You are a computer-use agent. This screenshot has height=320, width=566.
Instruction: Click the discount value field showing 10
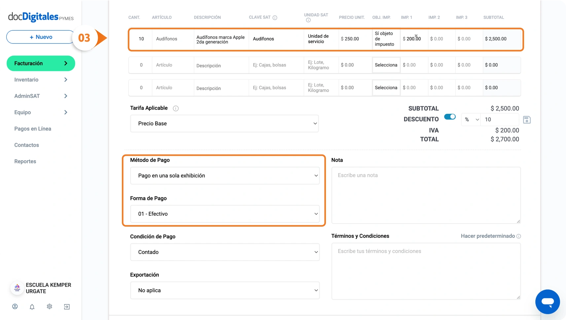[499, 119]
